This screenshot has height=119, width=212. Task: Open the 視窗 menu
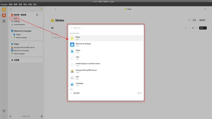click(20, 4)
